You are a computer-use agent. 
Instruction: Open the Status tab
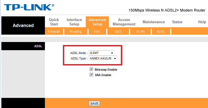(177, 22)
